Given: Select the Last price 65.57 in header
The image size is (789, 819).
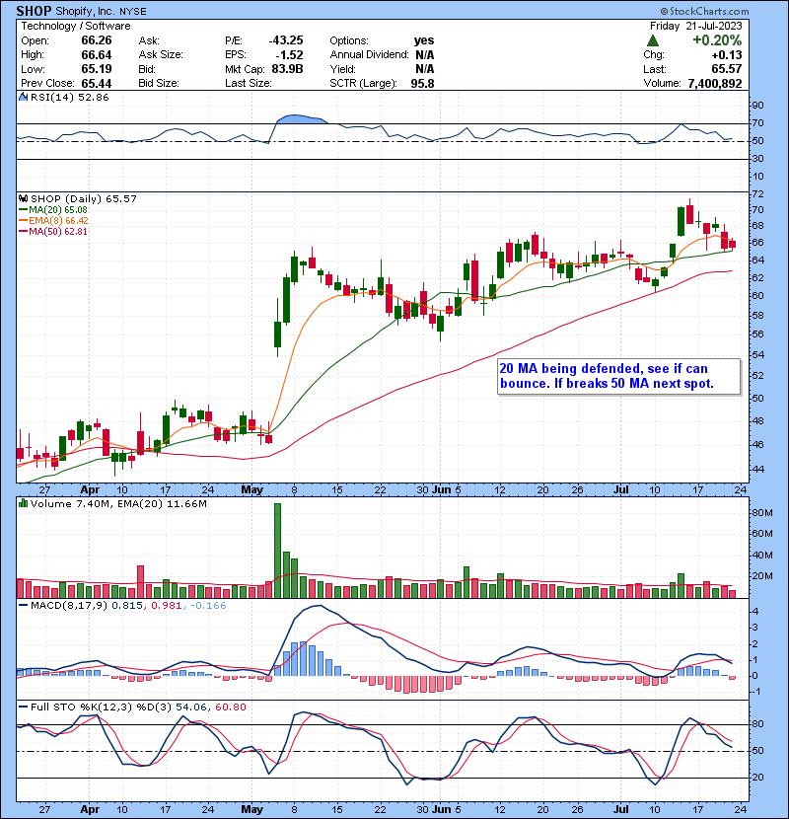Looking at the screenshot, I should coord(726,69).
